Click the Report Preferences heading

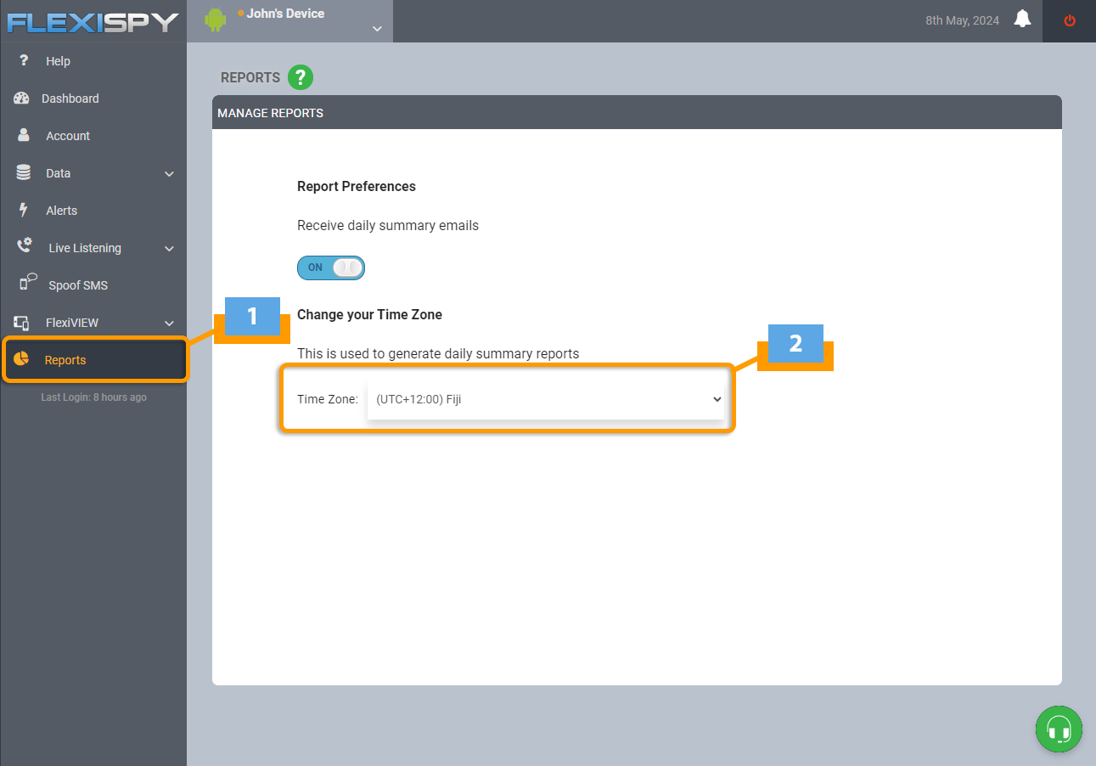pyautogui.click(x=357, y=186)
